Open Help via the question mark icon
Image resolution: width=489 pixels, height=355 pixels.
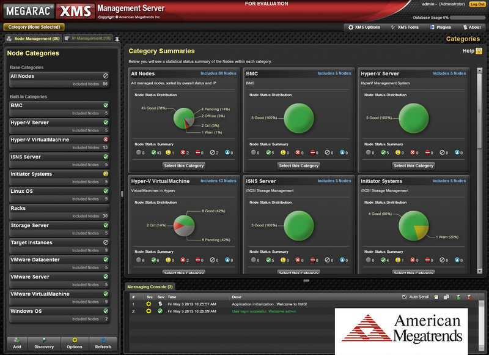click(479, 51)
